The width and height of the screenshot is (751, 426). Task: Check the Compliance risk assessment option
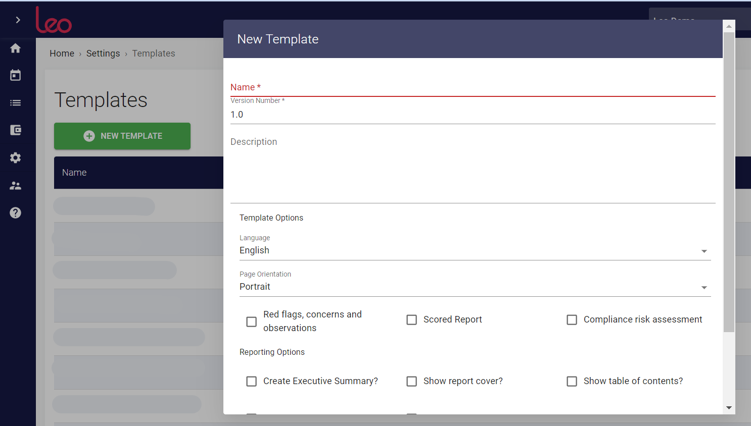[x=572, y=320]
